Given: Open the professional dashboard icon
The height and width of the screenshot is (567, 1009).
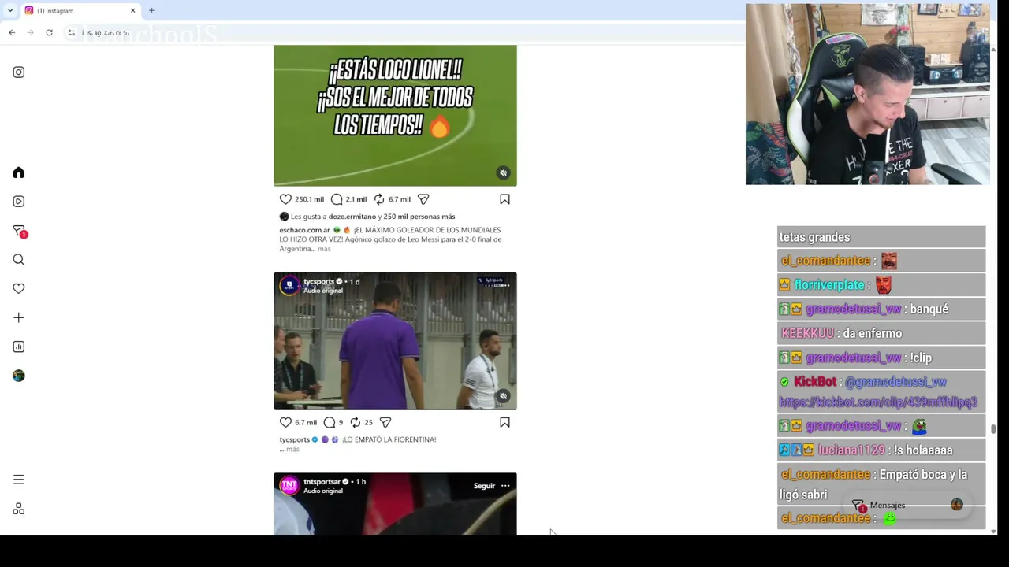Looking at the screenshot, I should pos(19,346).
